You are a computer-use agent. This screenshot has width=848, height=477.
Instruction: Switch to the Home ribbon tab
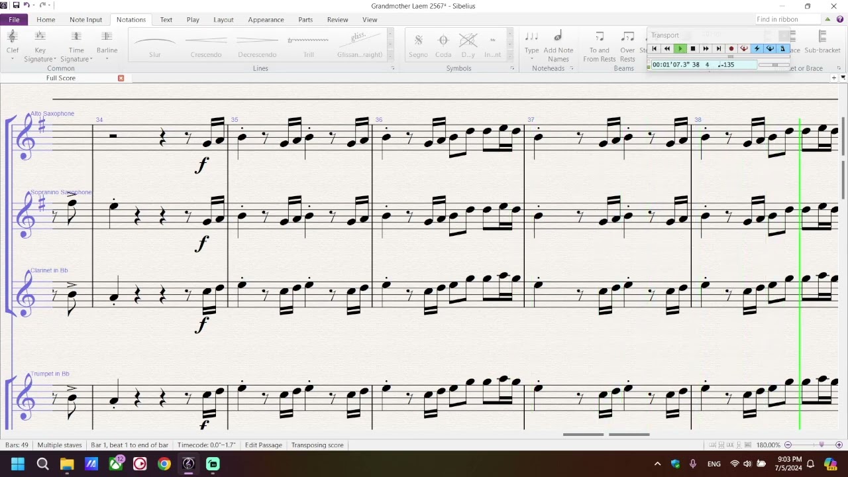46,19
